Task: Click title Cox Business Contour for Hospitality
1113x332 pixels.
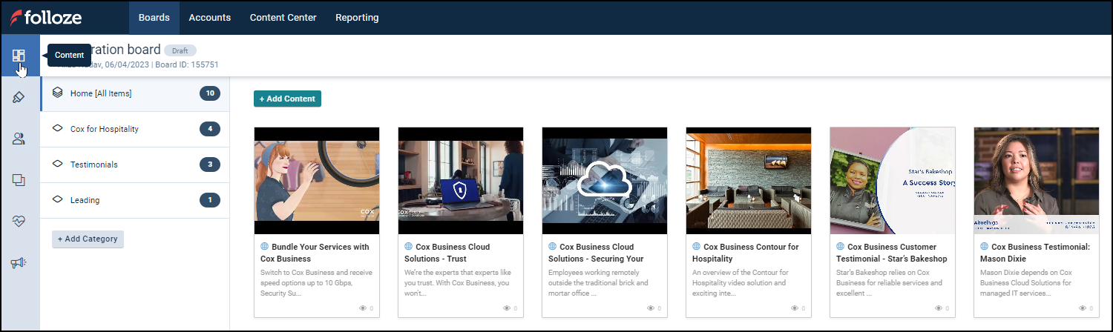Action: point(746,253)
